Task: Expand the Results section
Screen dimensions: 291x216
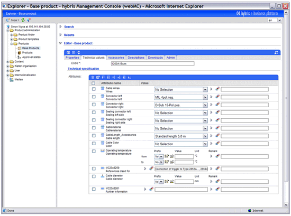Action: click(x=60, y=35)
